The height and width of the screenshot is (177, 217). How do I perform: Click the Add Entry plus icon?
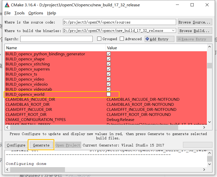coord(147,39)
